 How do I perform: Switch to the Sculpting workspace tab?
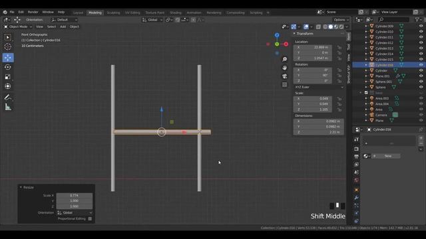113,13
